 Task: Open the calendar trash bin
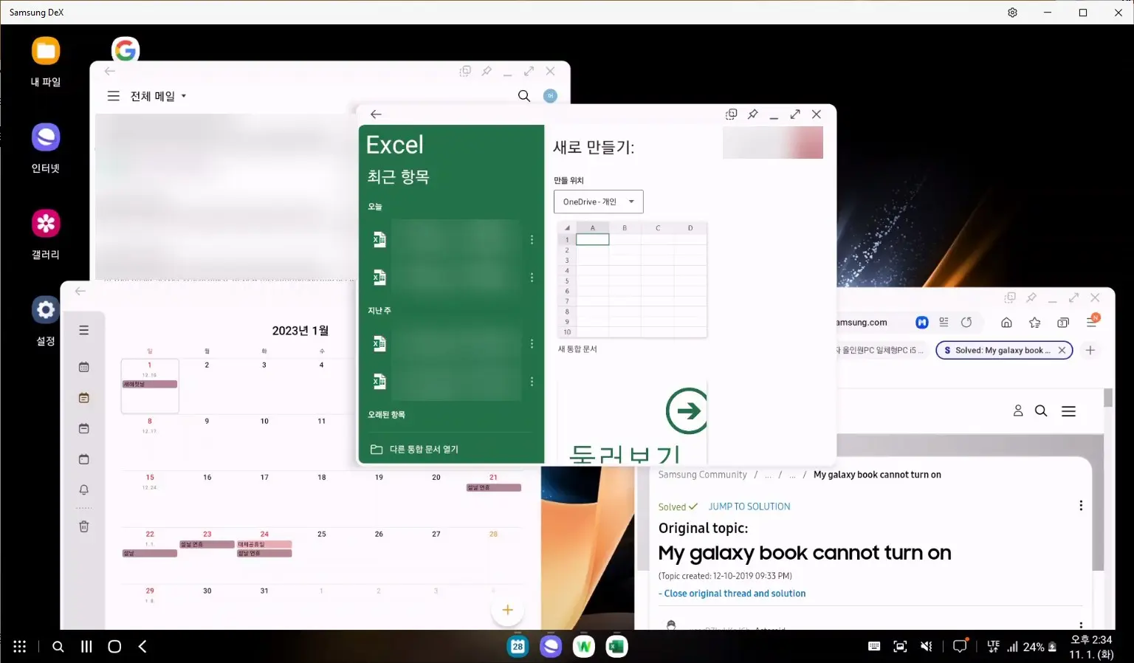click(83, 526)
